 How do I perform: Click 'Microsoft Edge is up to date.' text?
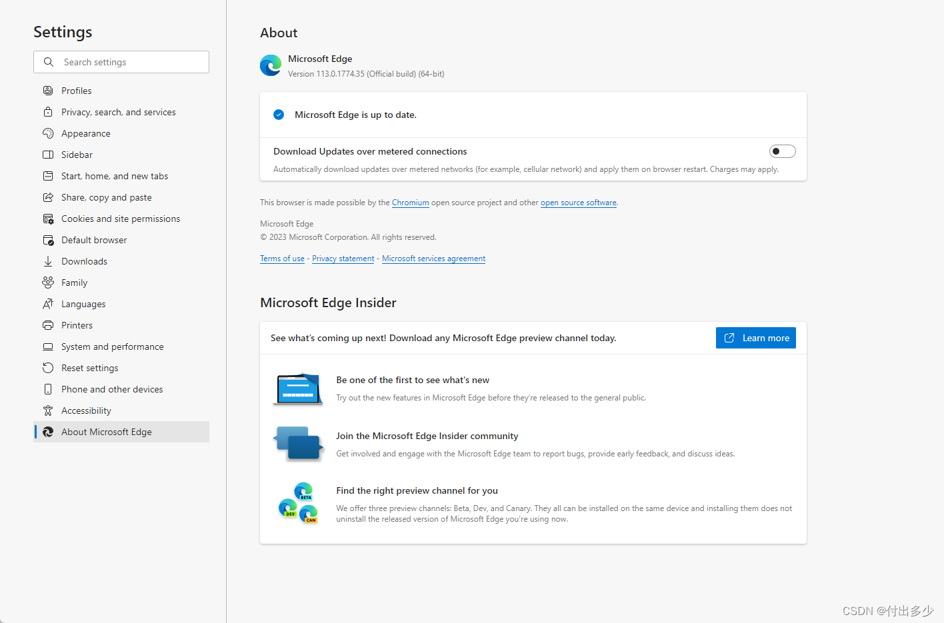pos(355,115)
